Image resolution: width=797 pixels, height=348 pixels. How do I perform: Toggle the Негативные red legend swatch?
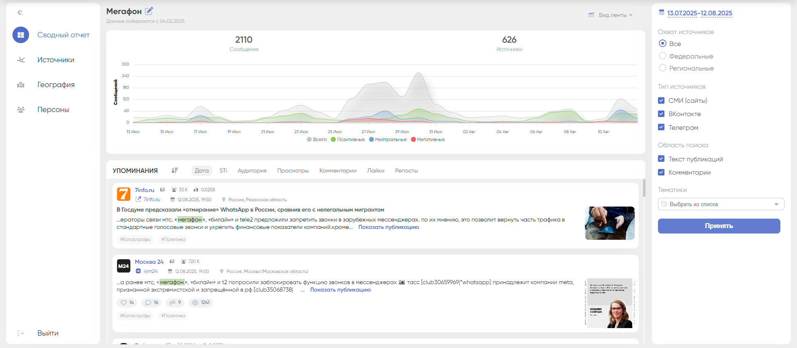413,139
